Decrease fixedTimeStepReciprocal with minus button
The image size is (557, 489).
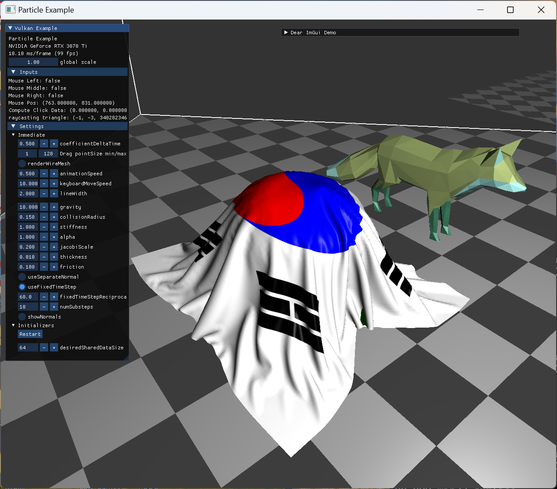(x=44, y=297)
